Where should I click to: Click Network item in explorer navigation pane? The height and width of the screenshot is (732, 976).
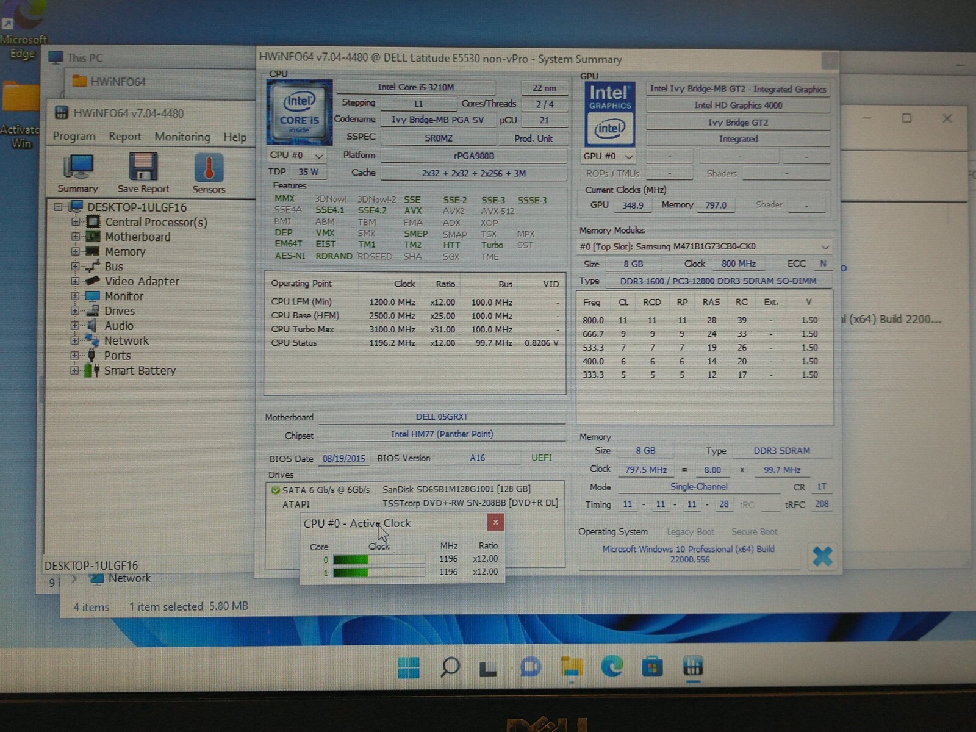pos(120,578)
